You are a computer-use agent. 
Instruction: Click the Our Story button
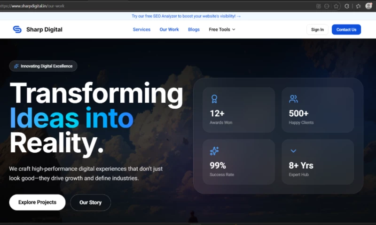(90, 202)
